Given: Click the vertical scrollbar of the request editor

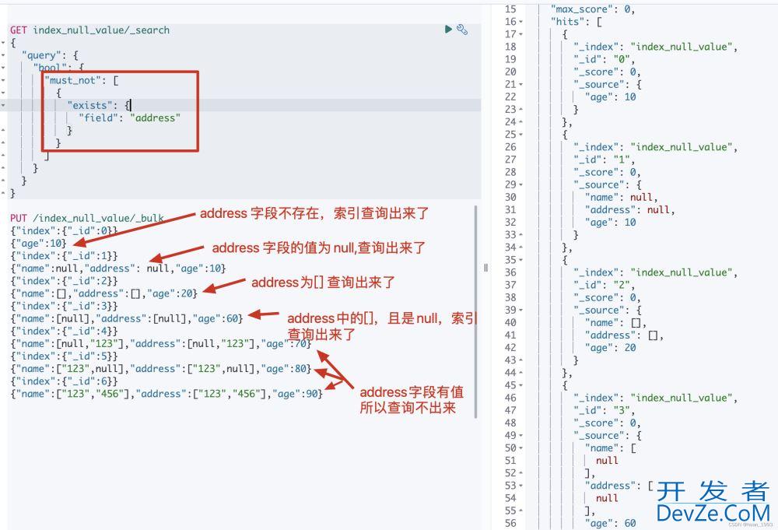Looking at the screenshot, I should (476, 311).
